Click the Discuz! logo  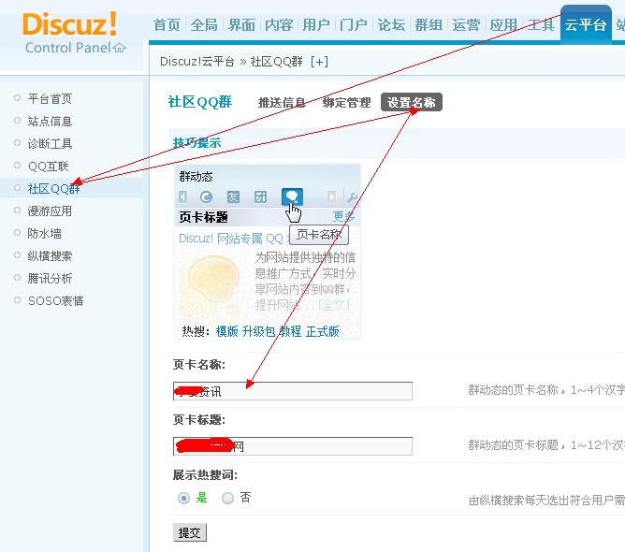point(70,24)
